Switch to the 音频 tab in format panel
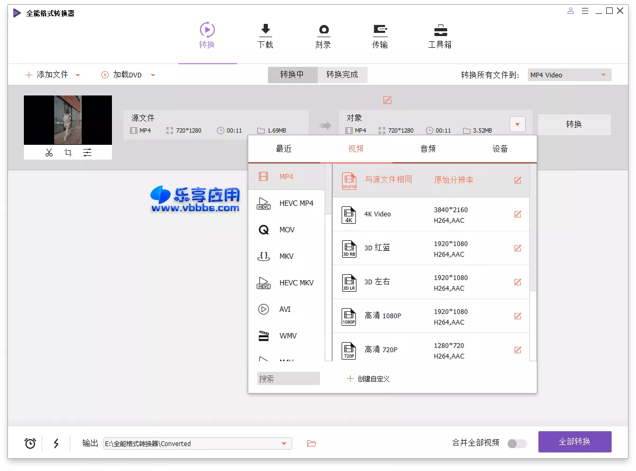Viewport: 636px width, 471px height. point(428,149)
